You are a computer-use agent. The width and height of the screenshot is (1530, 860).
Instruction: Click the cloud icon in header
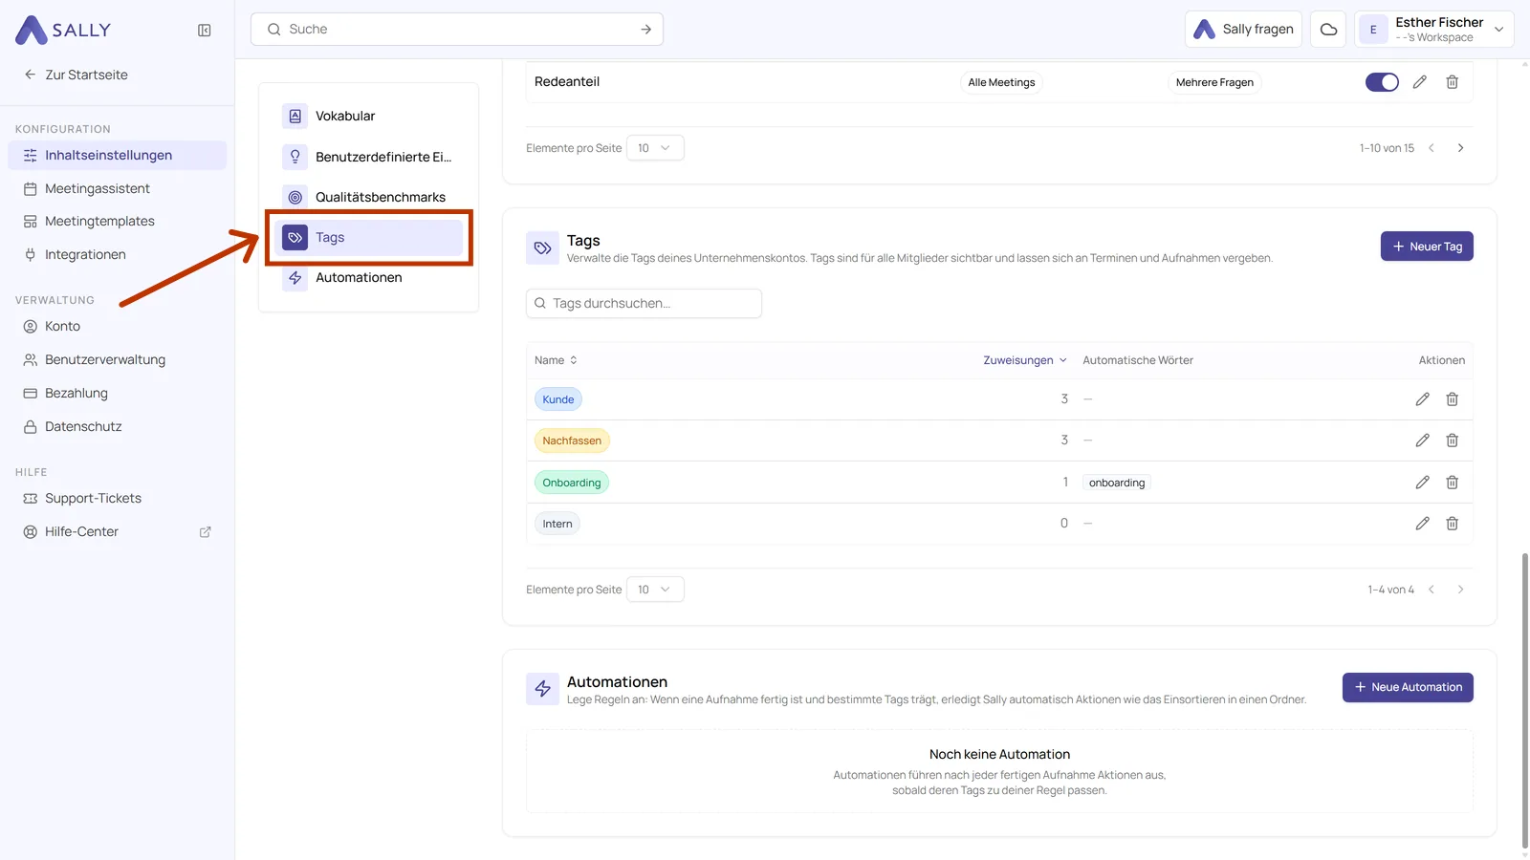click(x=1328, y=30)
